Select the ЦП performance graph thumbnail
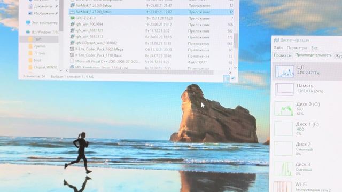The image size is (342, 192). pos(284,71)
